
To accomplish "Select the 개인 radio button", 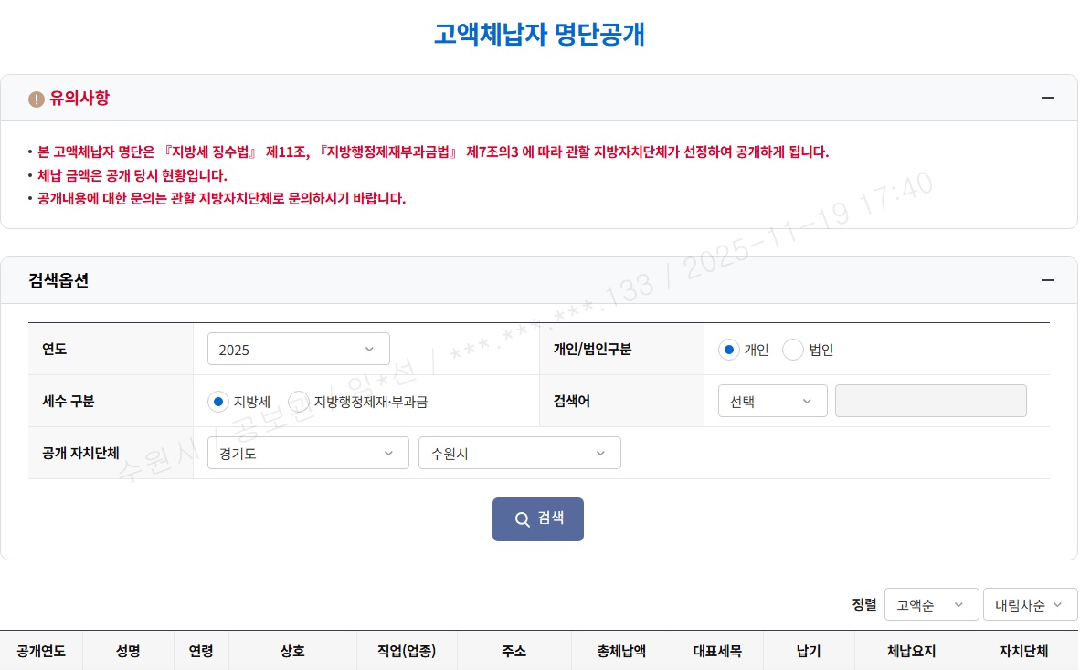I will [729, 350].
